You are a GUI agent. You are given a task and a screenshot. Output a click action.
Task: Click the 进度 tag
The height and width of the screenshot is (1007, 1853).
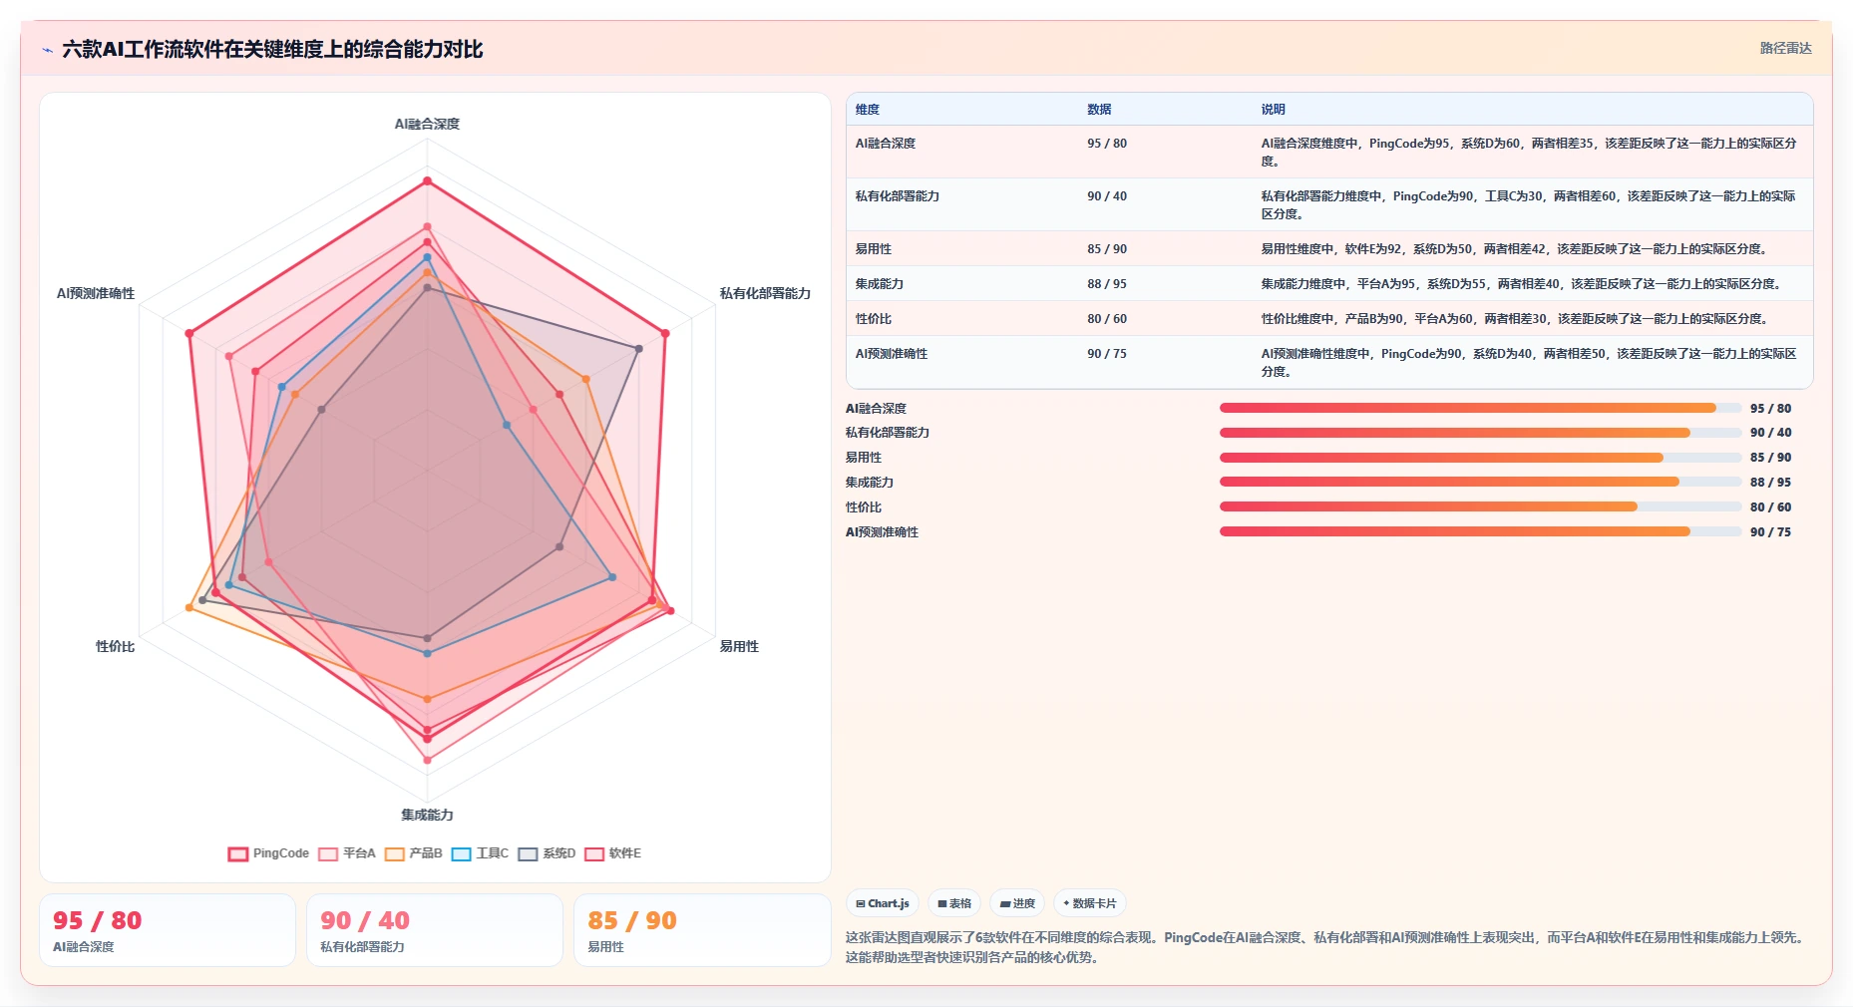tap(1017, 903)
